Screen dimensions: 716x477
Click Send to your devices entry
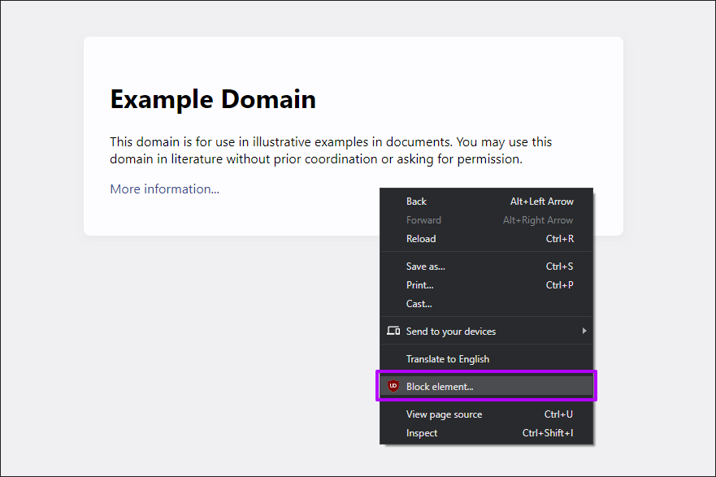pos(451,331)
